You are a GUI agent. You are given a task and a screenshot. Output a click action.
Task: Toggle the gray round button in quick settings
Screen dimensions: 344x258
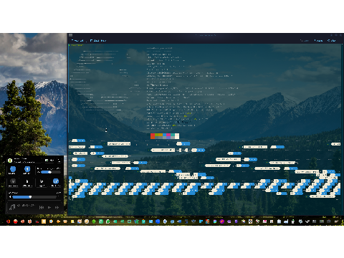[13, 181]
